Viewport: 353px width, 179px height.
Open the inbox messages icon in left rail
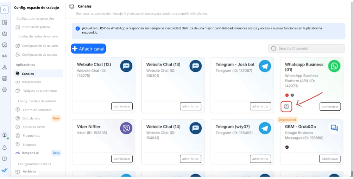coord(4,34)
